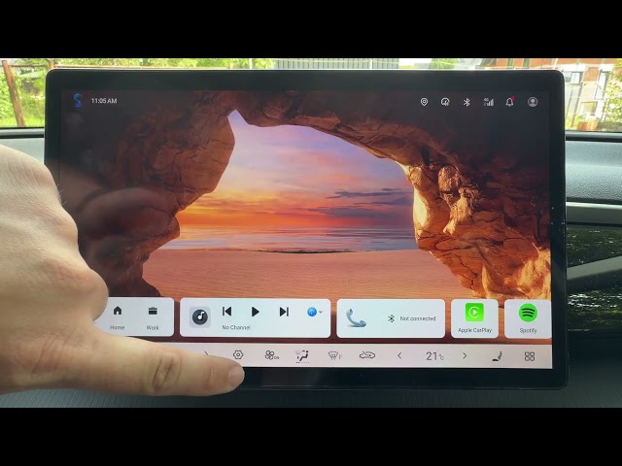The image size is (622, 466).
Task: Increase temperature with right arrow
Action: 465,356
